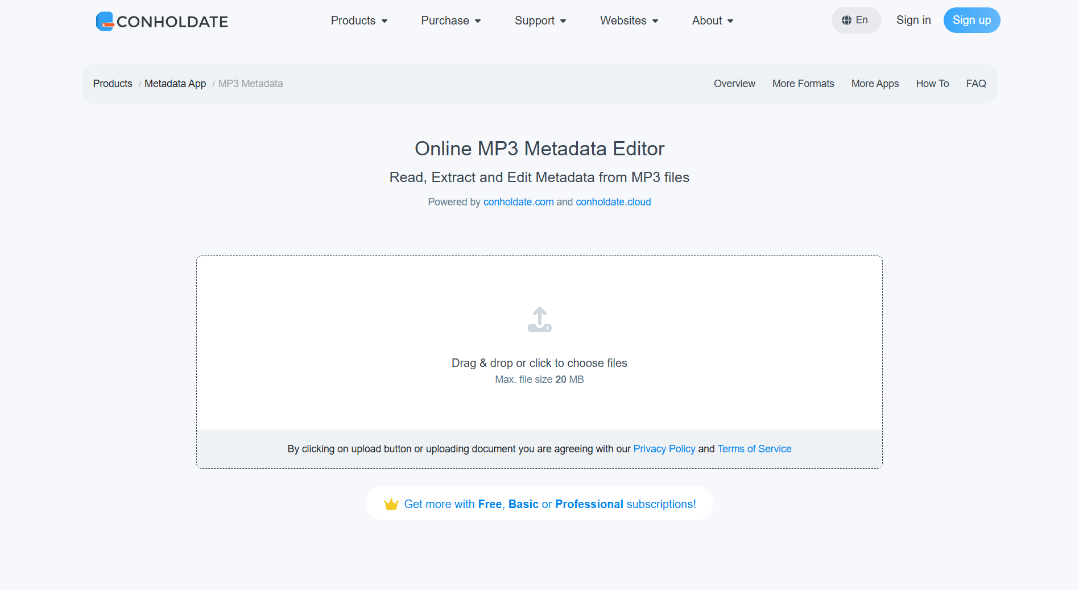Jump to More Formats section
This screenshot has height=590, width=1079.
tap(803, 84)
